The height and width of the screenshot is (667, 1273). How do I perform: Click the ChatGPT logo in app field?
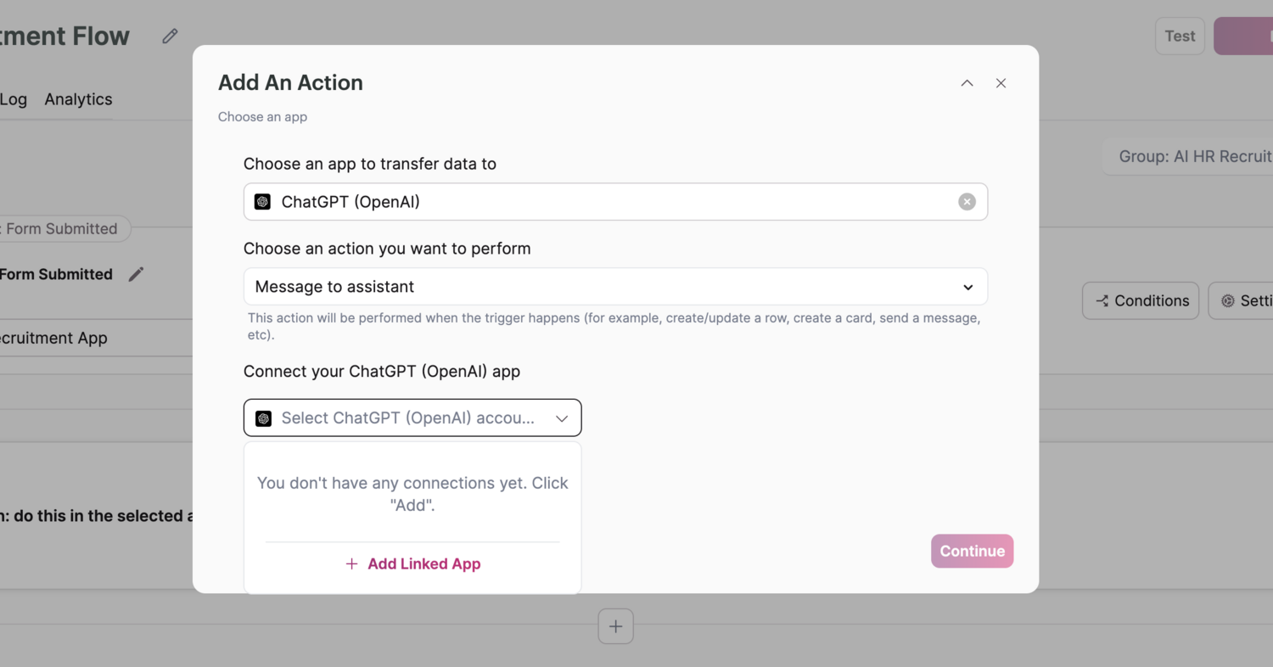(x=263, y=202)
